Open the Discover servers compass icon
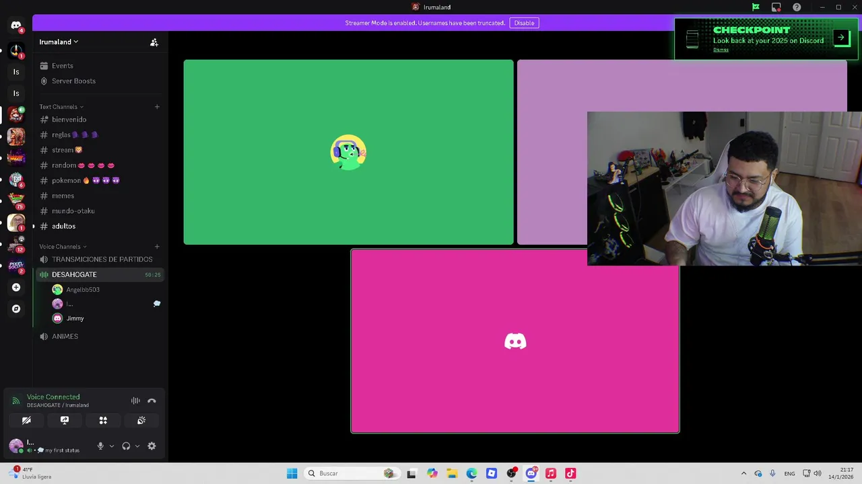 click(x=16, y=309)
